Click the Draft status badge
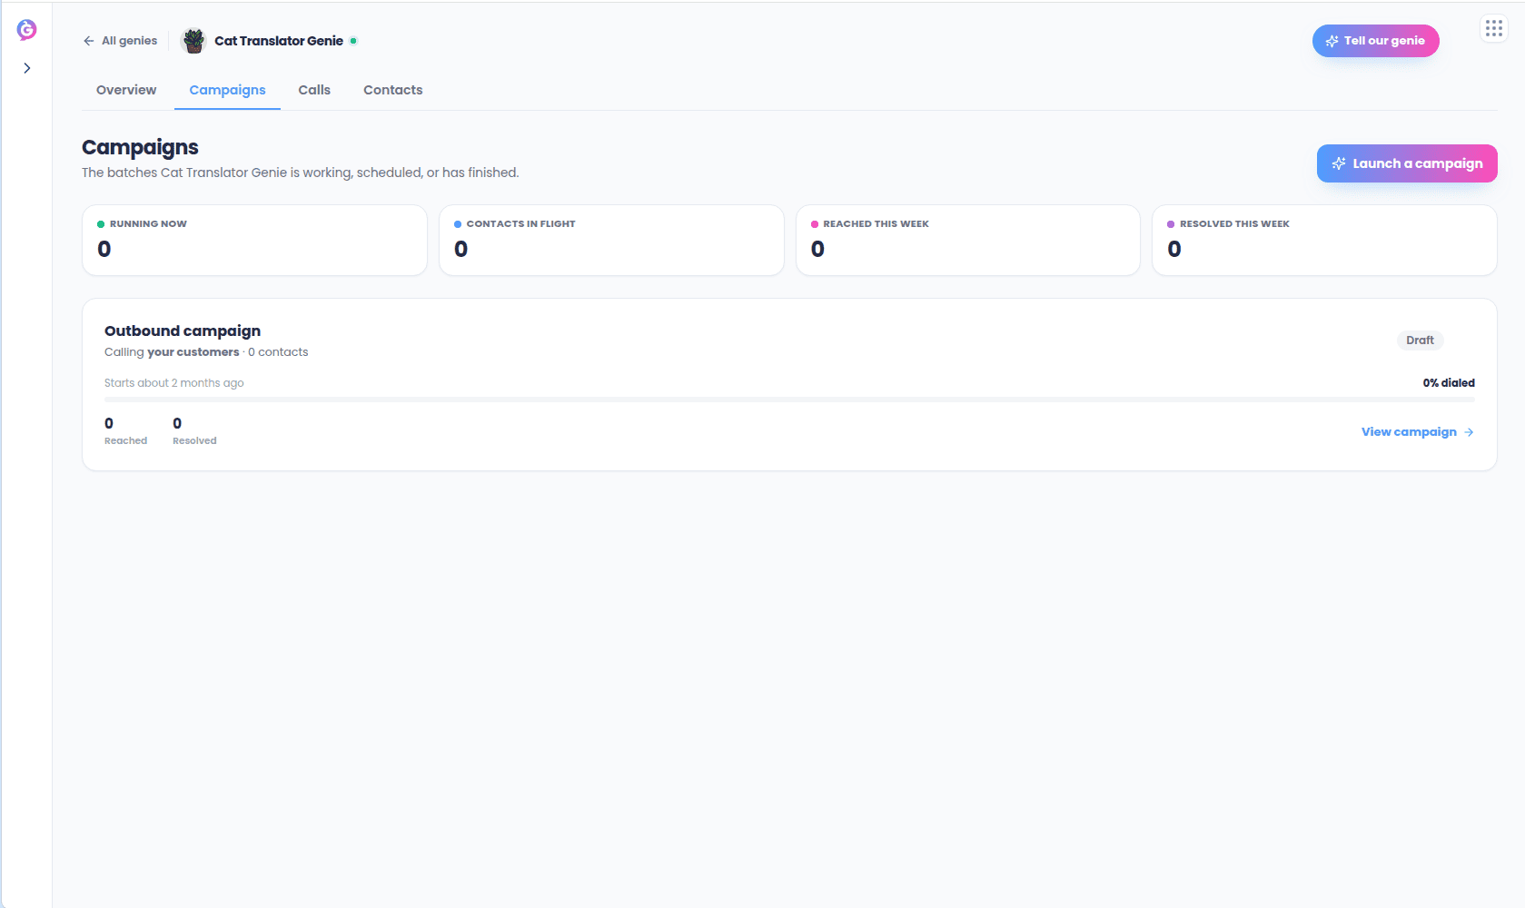 tap(1420, 340)
